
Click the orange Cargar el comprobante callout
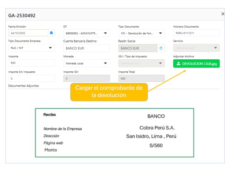pyautogui.click(x=109, y=92)
